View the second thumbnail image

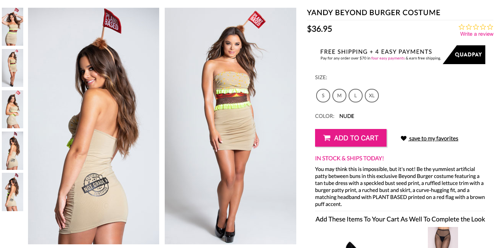tap(13, 68)
